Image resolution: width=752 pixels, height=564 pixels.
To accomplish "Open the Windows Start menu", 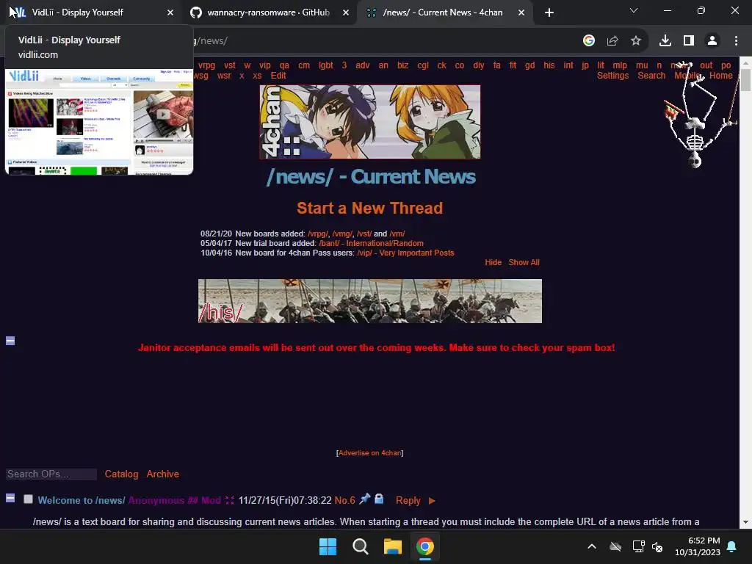I will 328,546.
